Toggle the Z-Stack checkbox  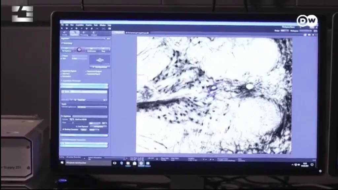(62, 56)
